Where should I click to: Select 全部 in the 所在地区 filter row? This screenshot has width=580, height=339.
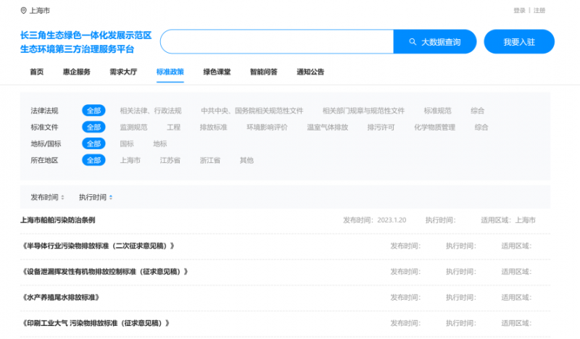[94, 160]
